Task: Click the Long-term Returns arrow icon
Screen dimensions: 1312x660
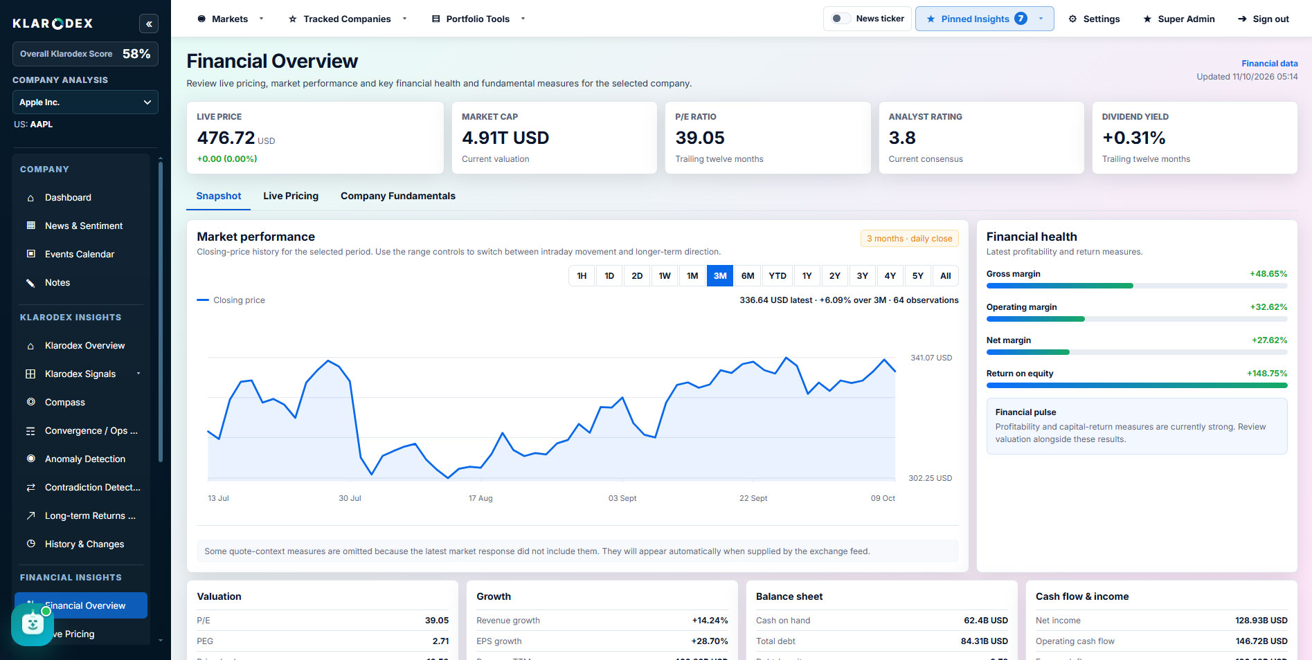Action: coord(30,515)
